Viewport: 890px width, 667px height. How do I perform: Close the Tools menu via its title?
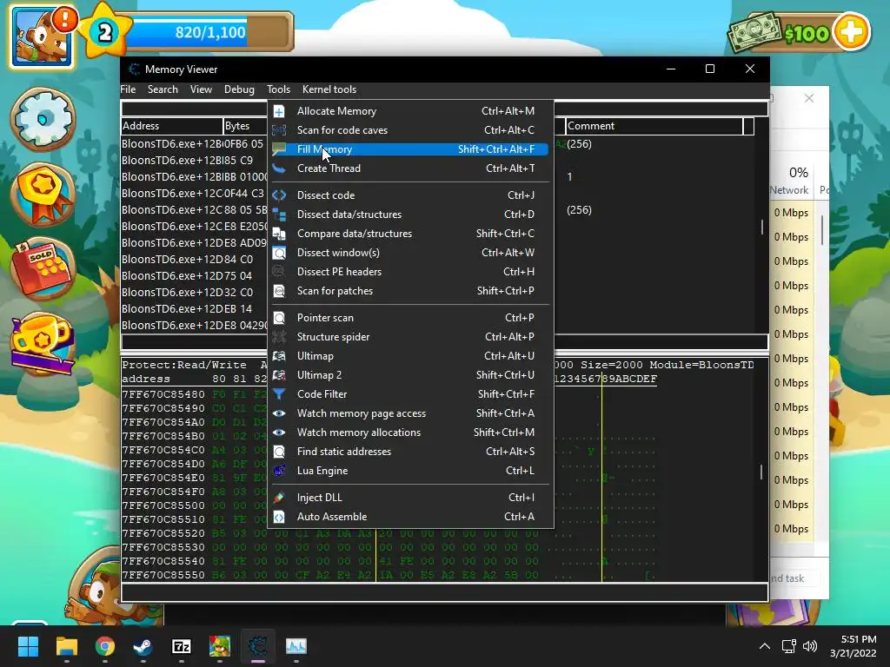[x=278, y=89]
